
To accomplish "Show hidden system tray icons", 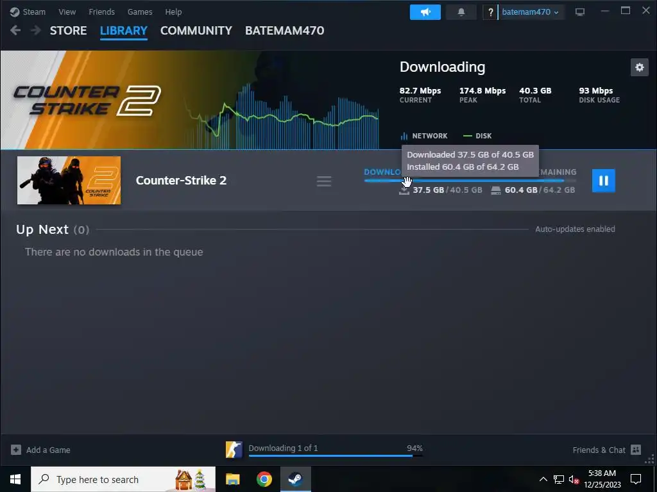I will pyautogui.click(x=543, y=479).
